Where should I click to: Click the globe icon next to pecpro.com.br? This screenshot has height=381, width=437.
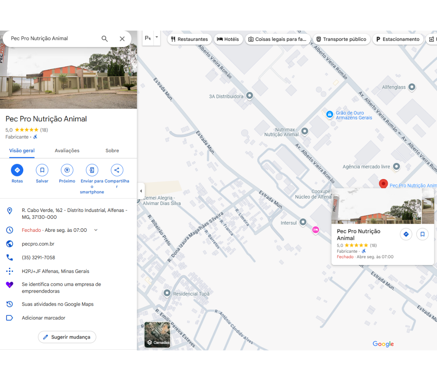pos(10,244)
